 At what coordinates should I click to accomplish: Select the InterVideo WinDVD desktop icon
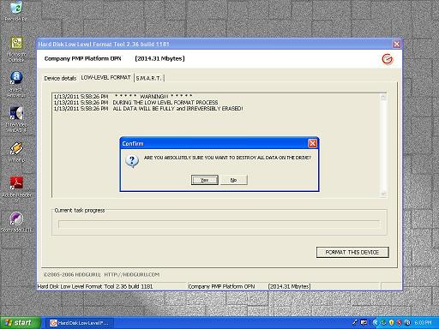point(16,119)
